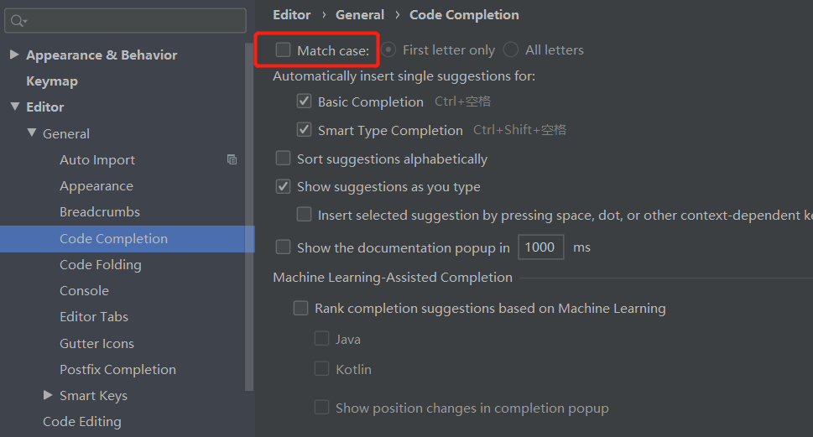The height and width of the screenshot is (437, 813).
Task: Enable Rank completion suggestions based on Machine Learning
Action: [301, 308]
